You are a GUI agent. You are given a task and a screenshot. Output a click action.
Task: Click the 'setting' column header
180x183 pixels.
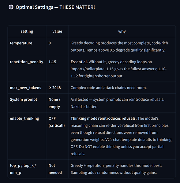[27, 31]
